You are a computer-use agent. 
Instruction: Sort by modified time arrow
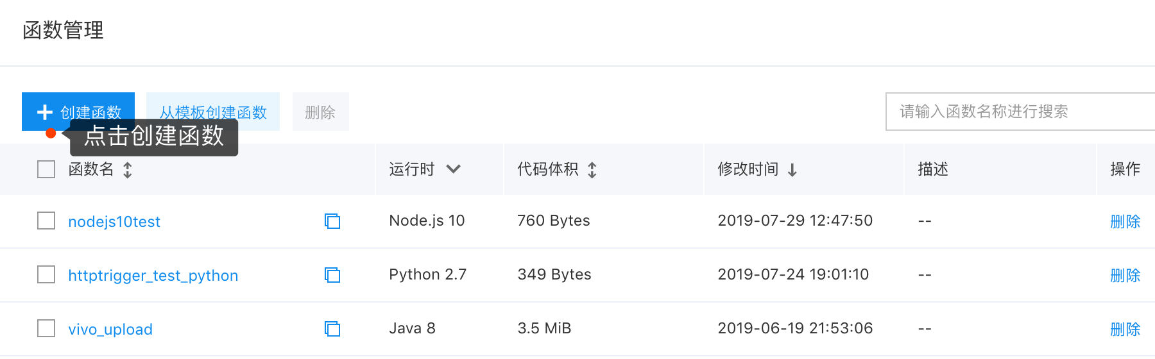tap(792, 170)
